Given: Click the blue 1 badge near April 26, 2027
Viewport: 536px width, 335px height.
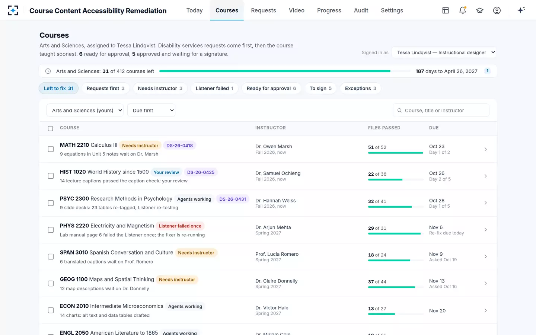Looking at the screenshot, I should [487, 71].
